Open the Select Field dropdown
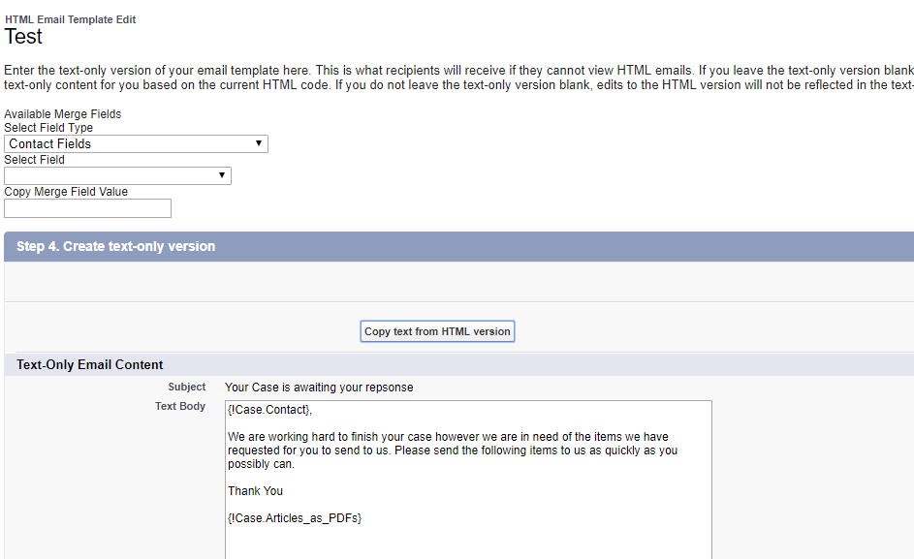The width and height of the screenshot is (914, 559). coord(116,175)
